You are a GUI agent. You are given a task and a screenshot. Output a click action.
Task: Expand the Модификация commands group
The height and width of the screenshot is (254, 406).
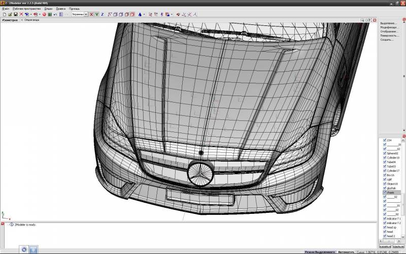click(389, 27)
